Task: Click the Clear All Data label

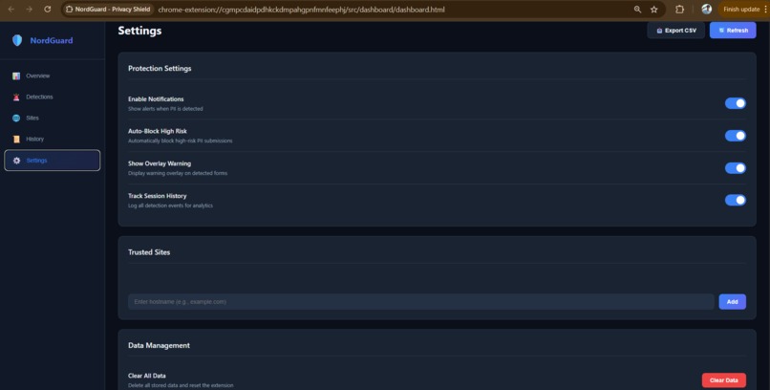Action: coord(147,376)
